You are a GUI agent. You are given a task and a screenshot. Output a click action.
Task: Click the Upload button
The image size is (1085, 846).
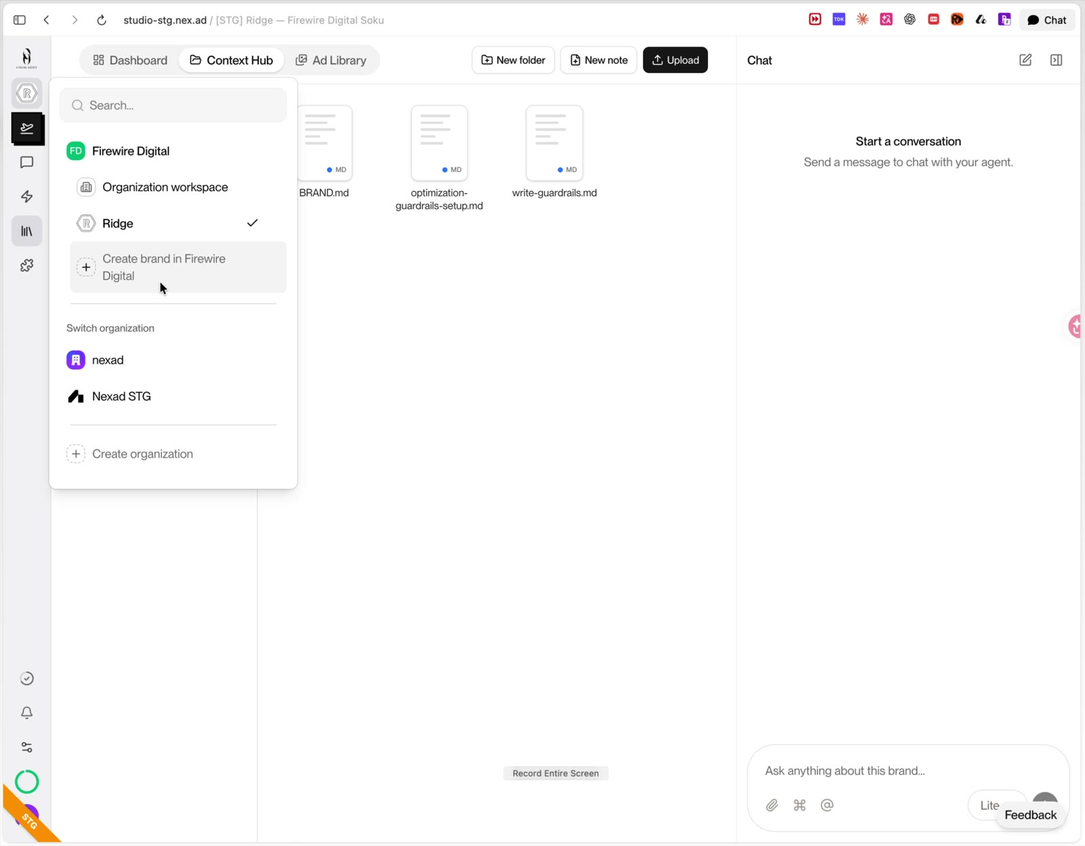[675, 60]
